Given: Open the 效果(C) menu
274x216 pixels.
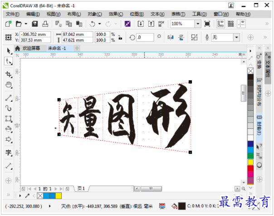Looking at the screenshot, I should tap(116, 14).
